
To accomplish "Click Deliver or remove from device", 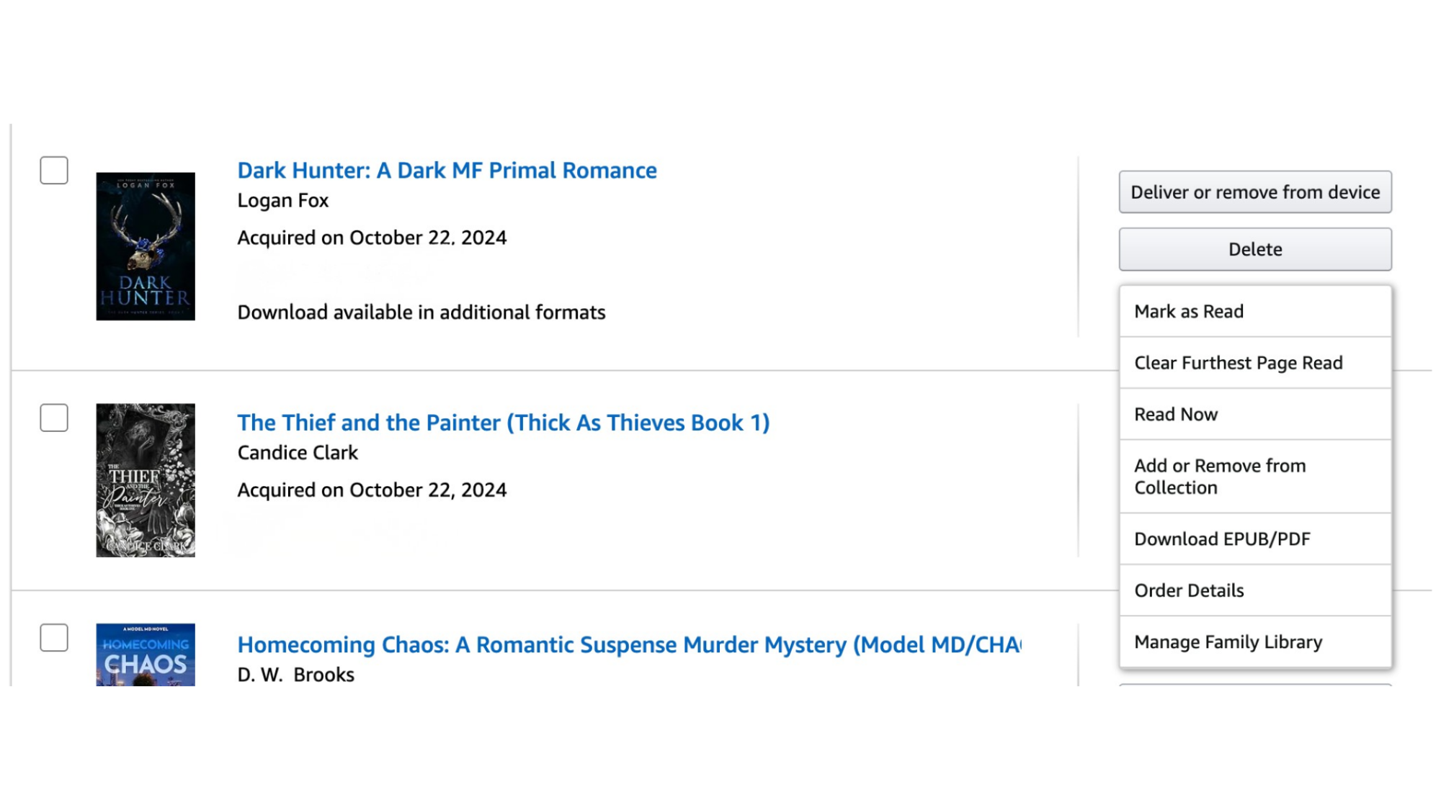I will pyautogui.click(x=1255, y=192).
